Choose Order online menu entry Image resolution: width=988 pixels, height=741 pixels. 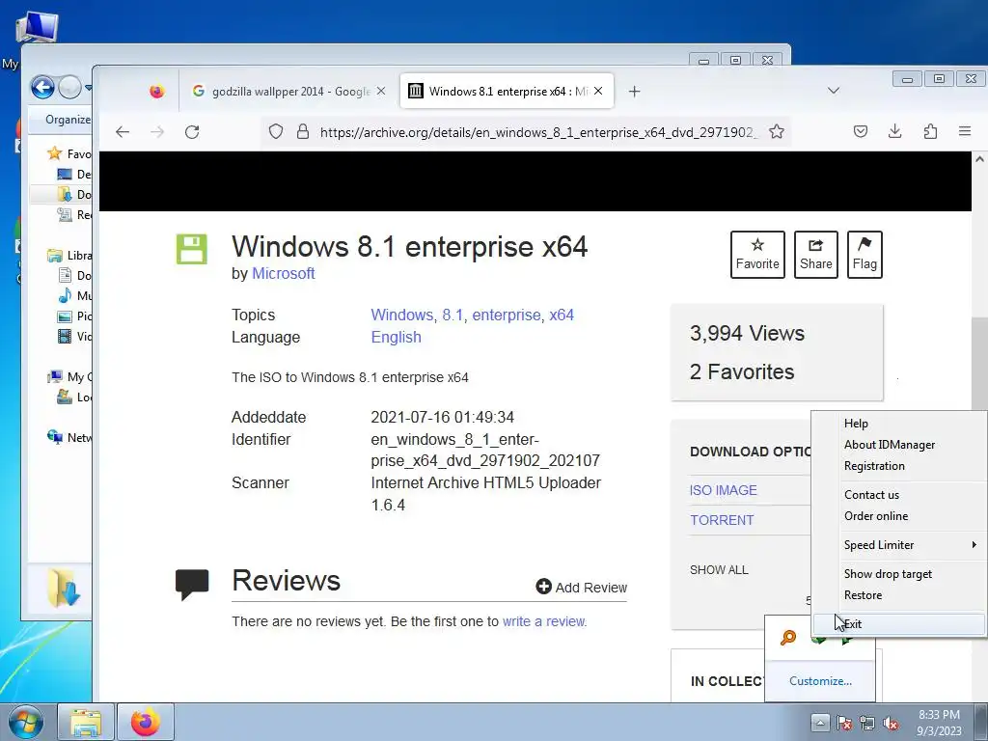(900, 516)
